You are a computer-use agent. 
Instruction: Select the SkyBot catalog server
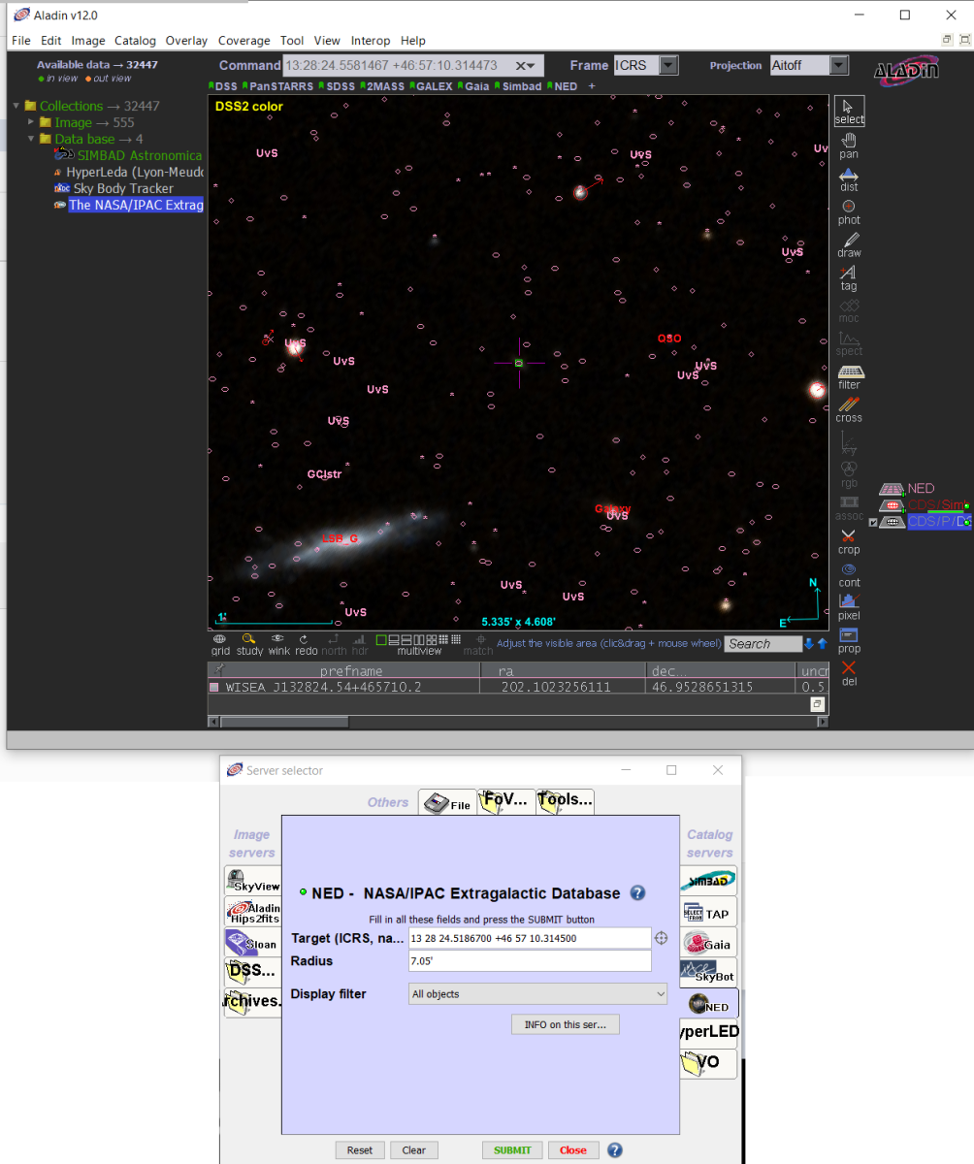click(708, 973)
